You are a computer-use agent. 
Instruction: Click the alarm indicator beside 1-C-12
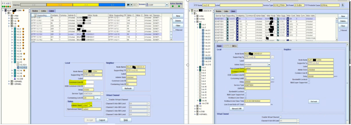[23, 59]
